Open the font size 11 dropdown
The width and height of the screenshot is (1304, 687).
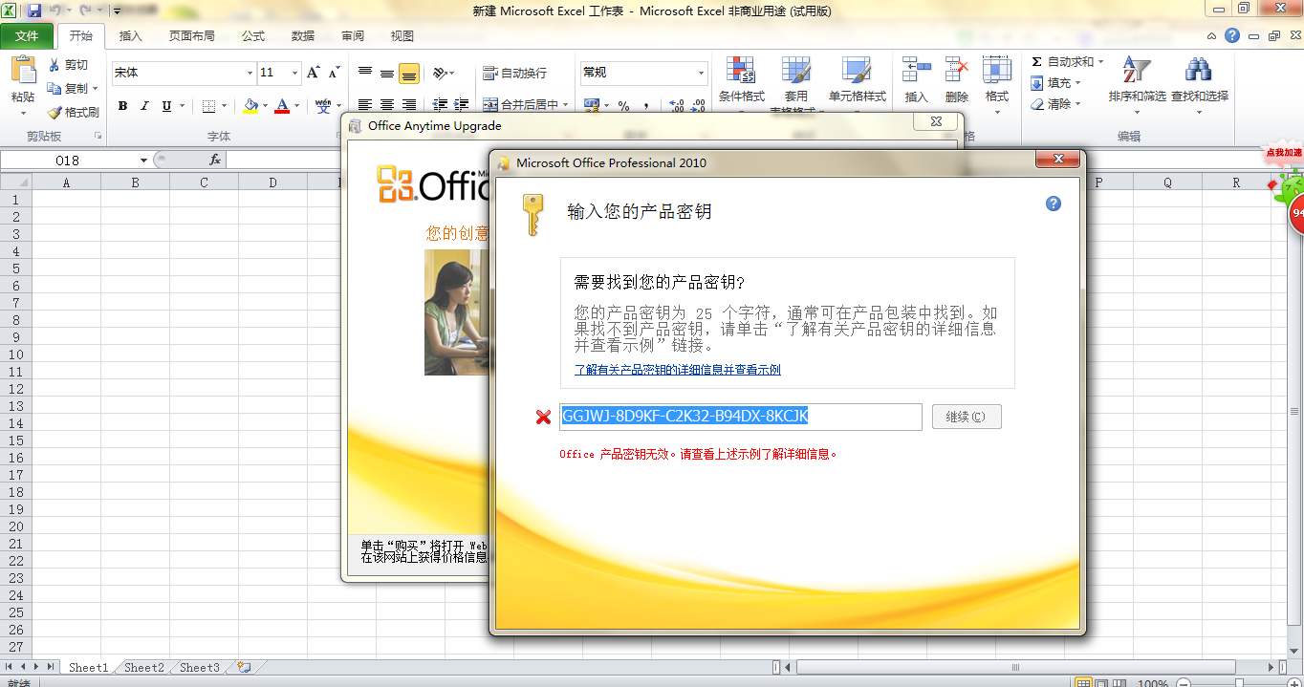point(295,73)
